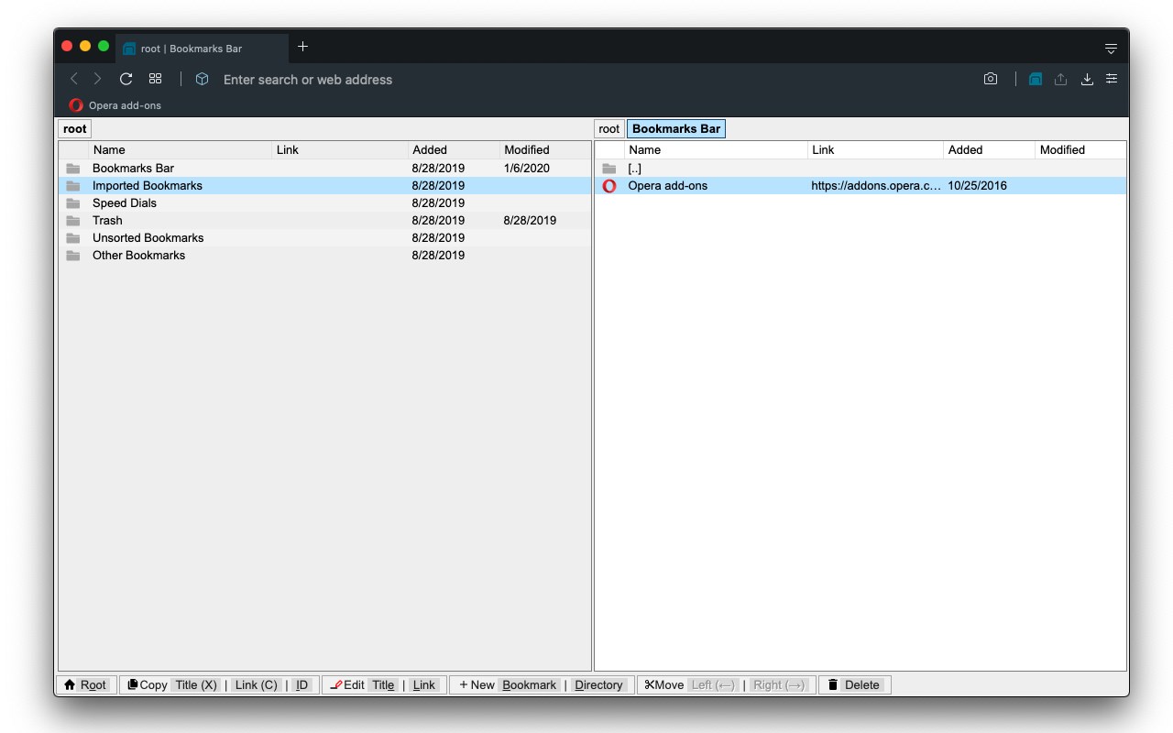This screenshot has width=1173, height=733.
Task: Select the Opera add-ons row in right pane
Action: point(861,186)
